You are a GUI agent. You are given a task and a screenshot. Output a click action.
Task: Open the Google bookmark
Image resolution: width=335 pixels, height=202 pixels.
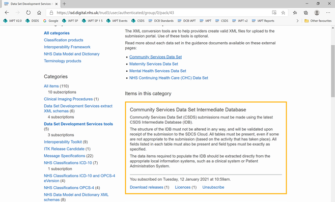pos(50,21)
